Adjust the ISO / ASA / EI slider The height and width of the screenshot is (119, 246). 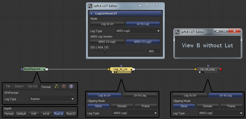coord(105,51)
